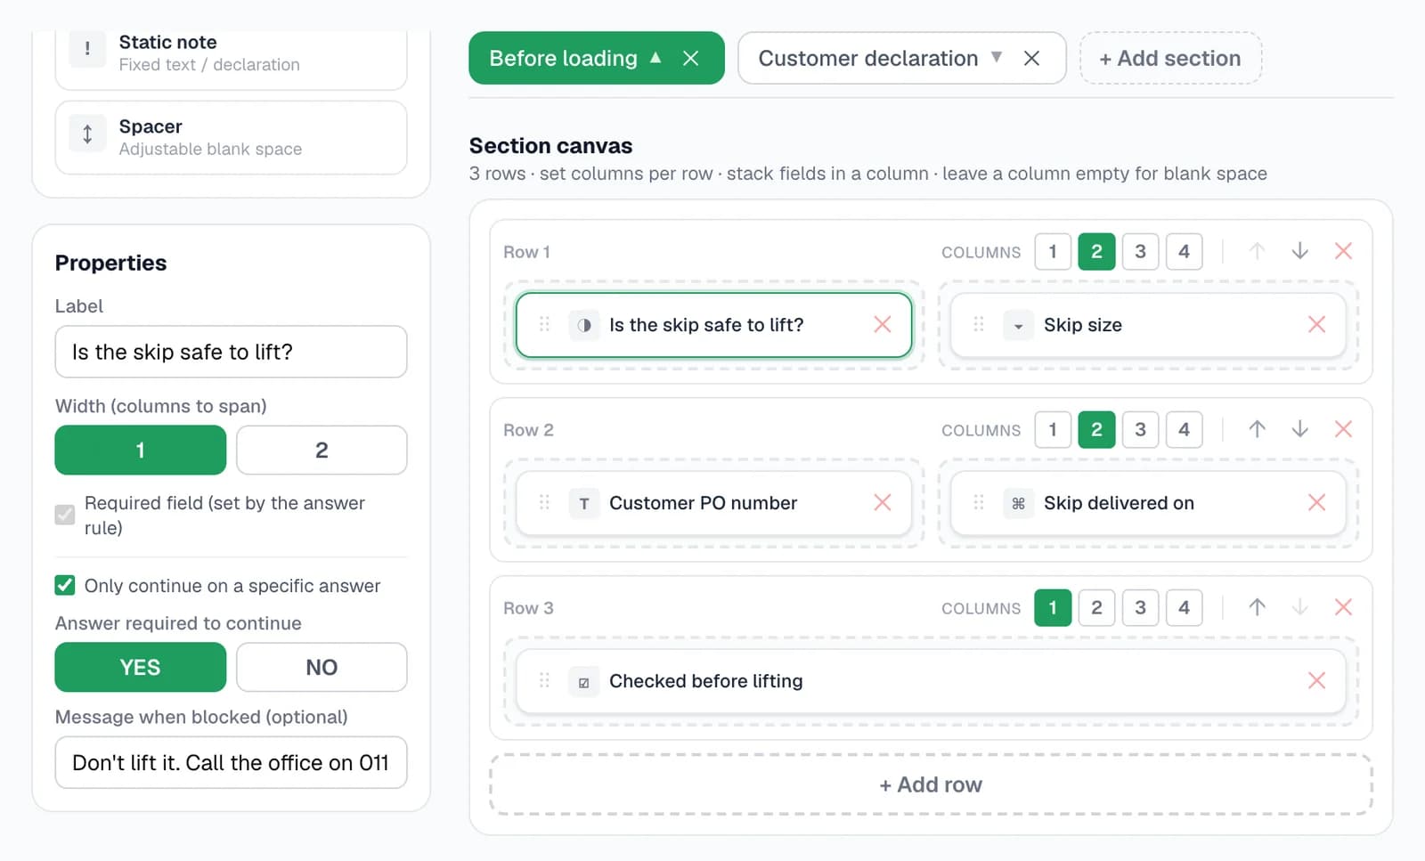Viewport: 1425px width, 861px height.
Task: Click the disabled Required field checkbox
Action: 65,515
